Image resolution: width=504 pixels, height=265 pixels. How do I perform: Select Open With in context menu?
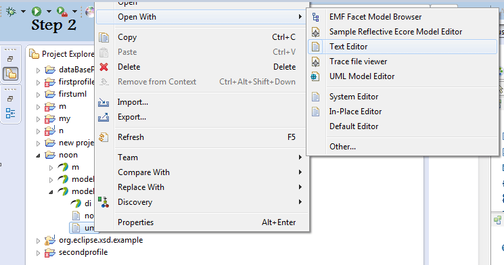[202, 17]
